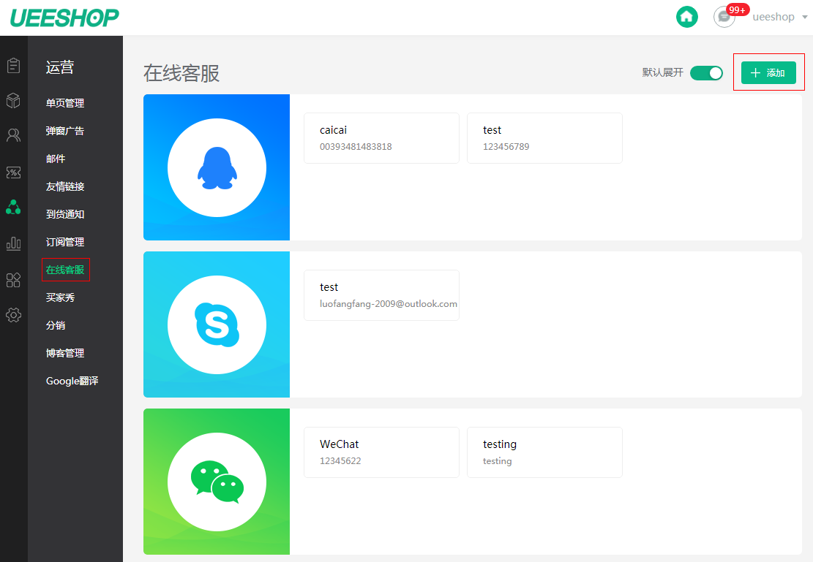The height and width of the screenshot is (562, 813).
Task: Open the percent coupon icon in sidebar
Action: click(x=13, y=172)
